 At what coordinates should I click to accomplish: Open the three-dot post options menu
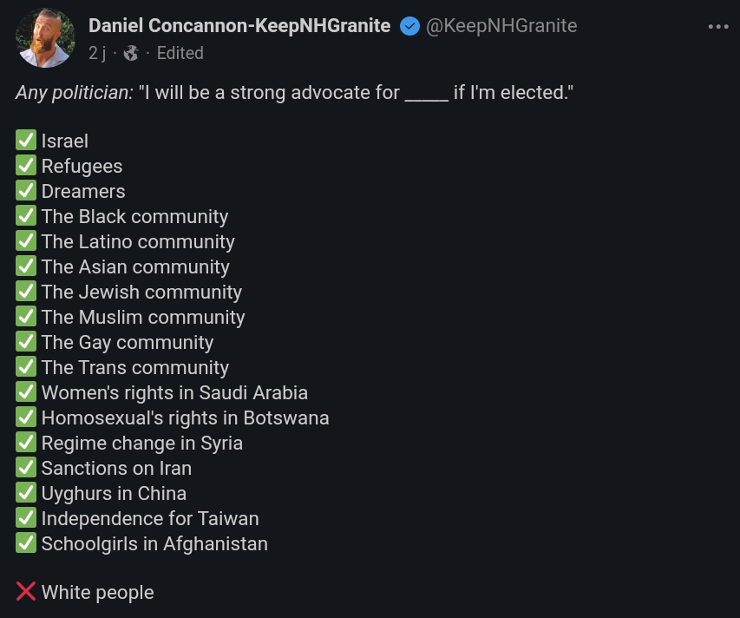coord(718,26)
